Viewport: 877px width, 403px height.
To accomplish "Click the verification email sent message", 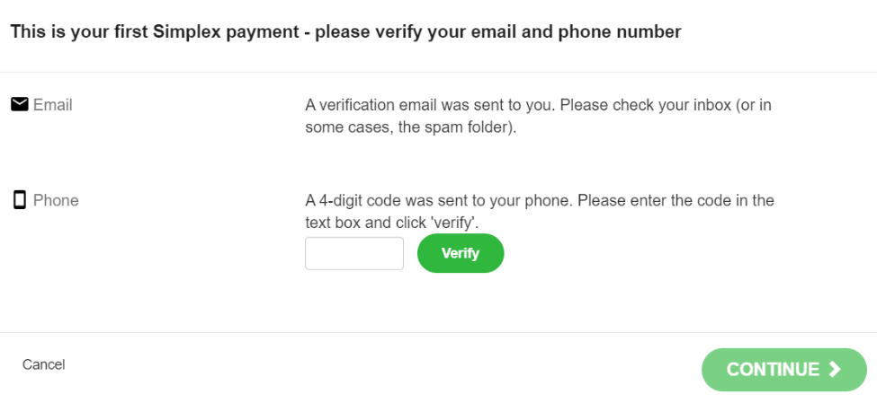I will [538, 116].
